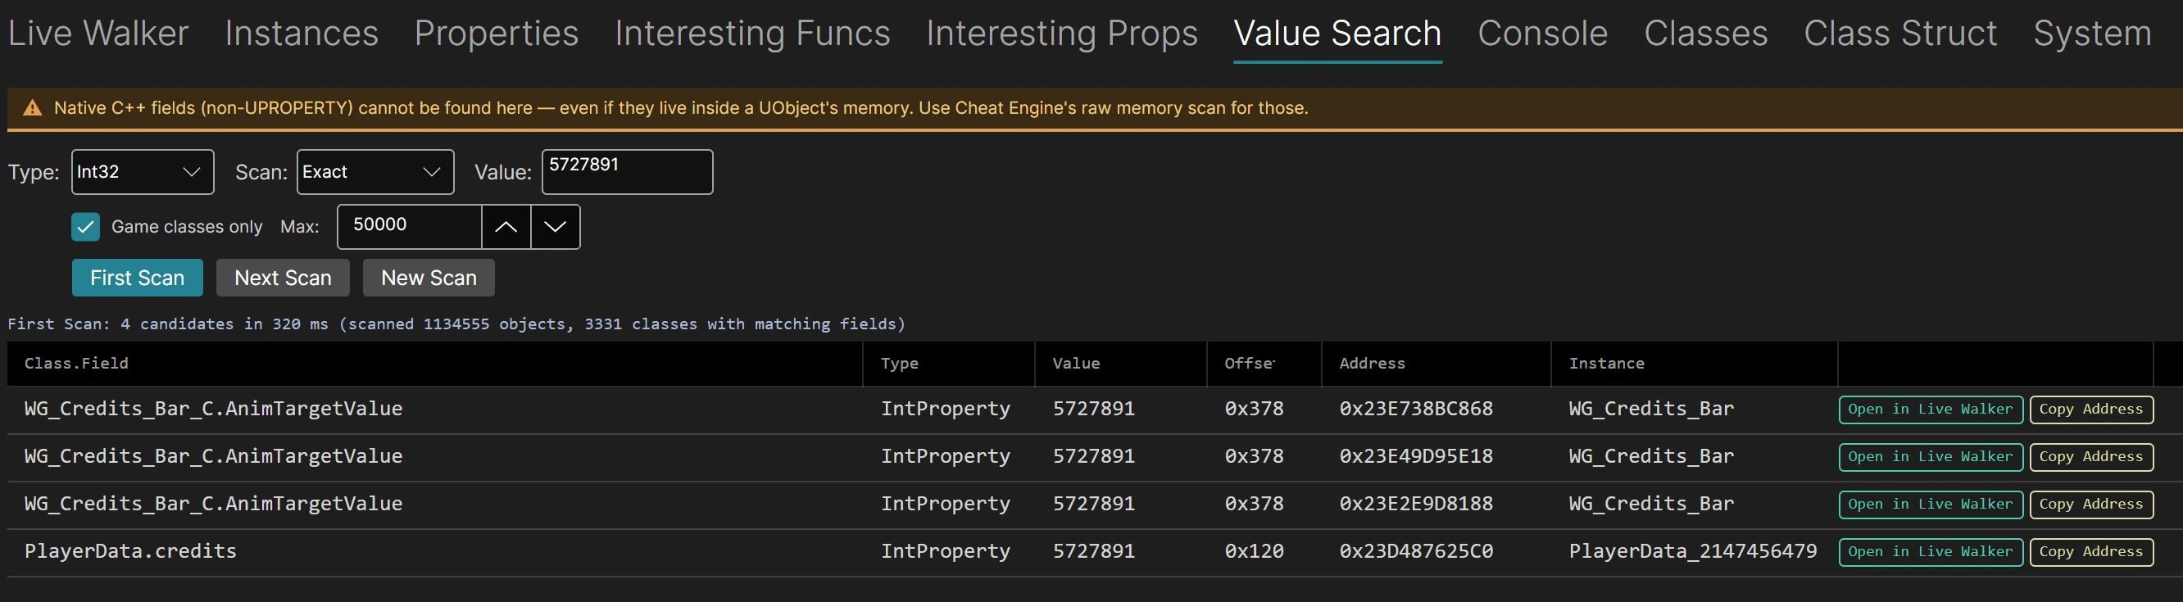Click the New Scan button
The image size is (2183, 602).
(429, 278)
